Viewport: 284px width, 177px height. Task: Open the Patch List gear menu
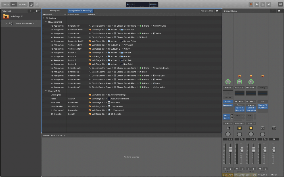coord(37,11)
